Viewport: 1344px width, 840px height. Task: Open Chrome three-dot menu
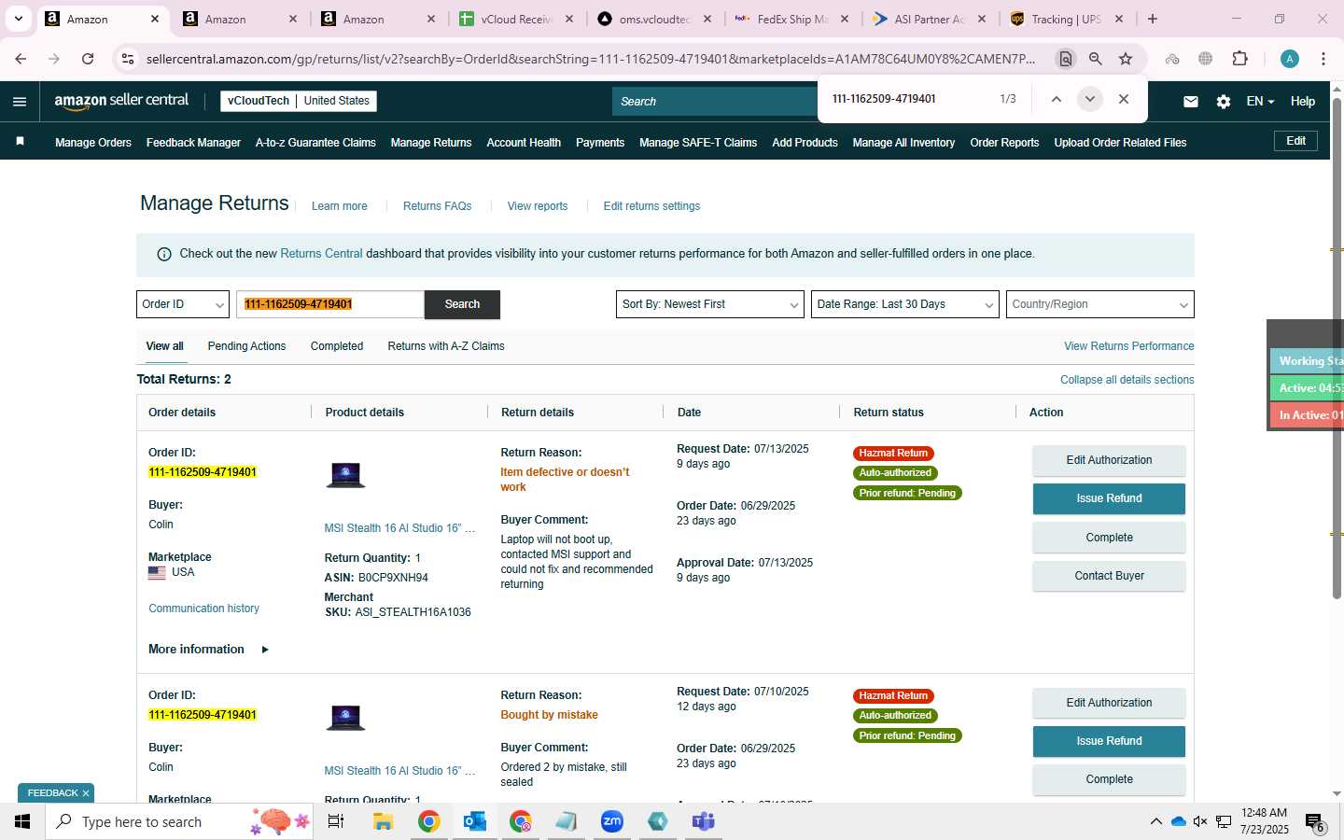pyautogui.click(x=1323, y=59)
